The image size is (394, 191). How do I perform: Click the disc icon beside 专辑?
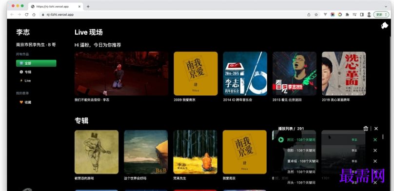coord(21,72)
